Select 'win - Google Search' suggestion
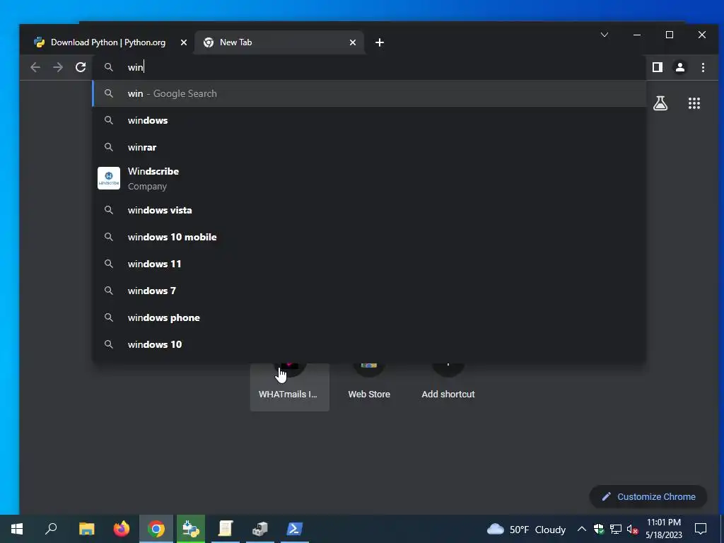This screenshot has height=543, width=724. pos(369,94)
